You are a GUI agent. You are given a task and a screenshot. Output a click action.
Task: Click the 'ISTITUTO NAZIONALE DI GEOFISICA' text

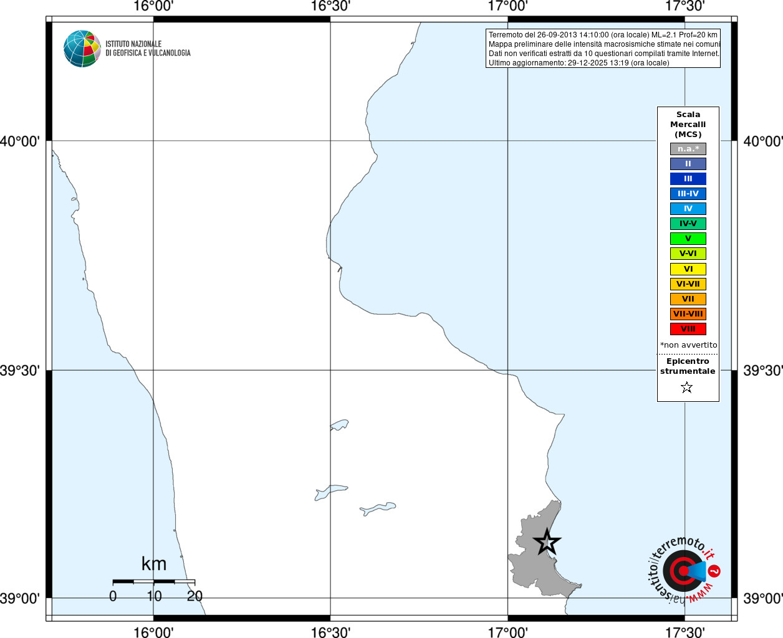coord(148,49)
